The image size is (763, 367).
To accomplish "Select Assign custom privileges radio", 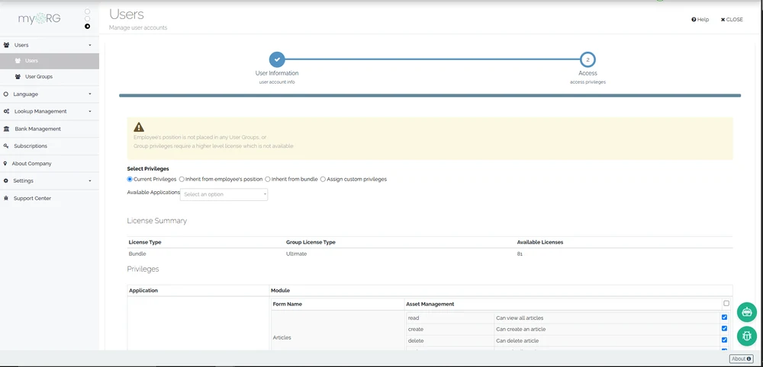I will [323, 179].
